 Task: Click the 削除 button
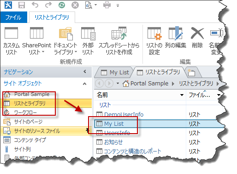coord(197,38)
